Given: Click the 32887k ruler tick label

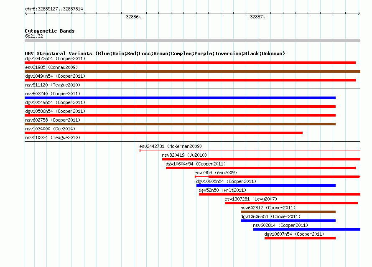Looking at the screenshot, I should pyautogui.click(x=257, y=17).
